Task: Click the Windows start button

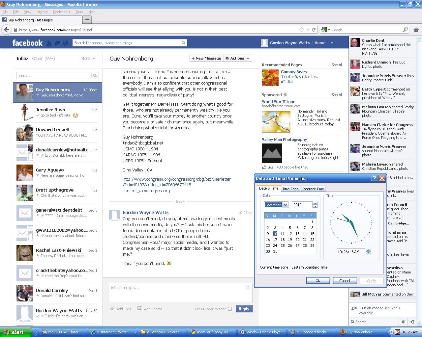Action: 15,332
